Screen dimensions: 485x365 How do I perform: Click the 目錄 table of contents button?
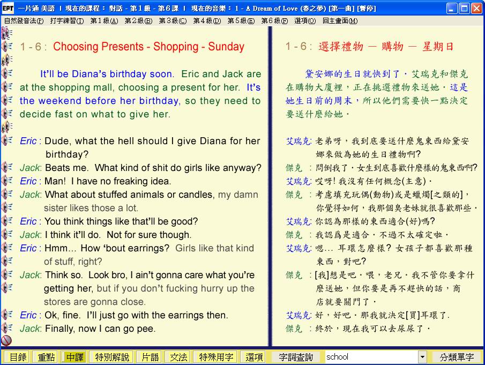coord(17,357)
